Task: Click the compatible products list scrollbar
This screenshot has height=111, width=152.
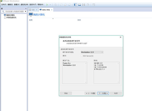Action: [x=86, y=73]
